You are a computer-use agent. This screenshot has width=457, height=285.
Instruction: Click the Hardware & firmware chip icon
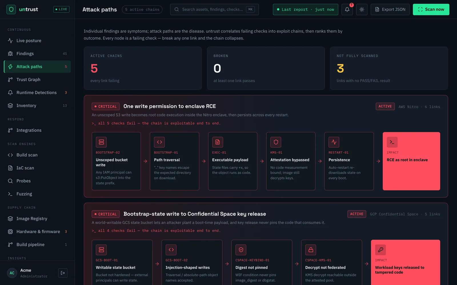click(10, 232)
